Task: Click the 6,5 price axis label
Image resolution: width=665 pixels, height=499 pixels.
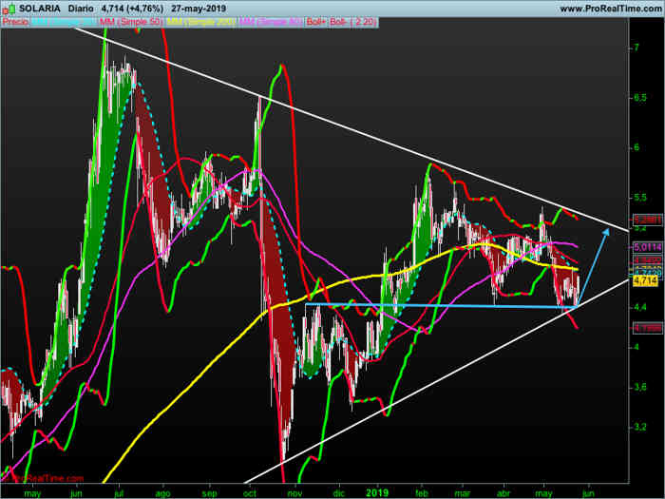Action: [640, 98]
